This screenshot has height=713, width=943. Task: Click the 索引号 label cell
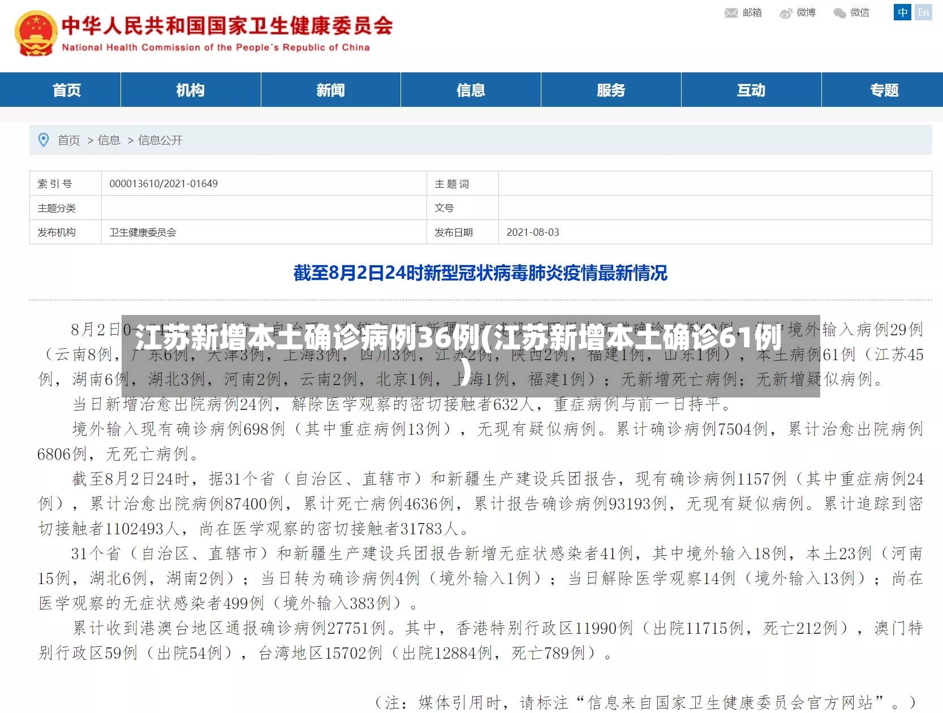66,184
